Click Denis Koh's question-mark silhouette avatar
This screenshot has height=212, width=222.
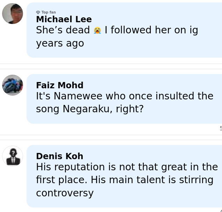[x=13, y=156]
